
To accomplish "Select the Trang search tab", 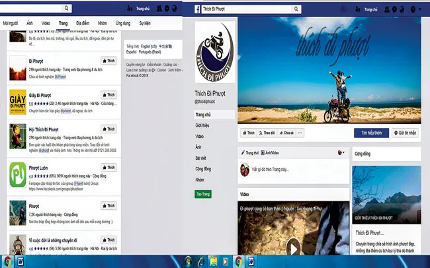I will pyautogui.click(x=63, y=23).
